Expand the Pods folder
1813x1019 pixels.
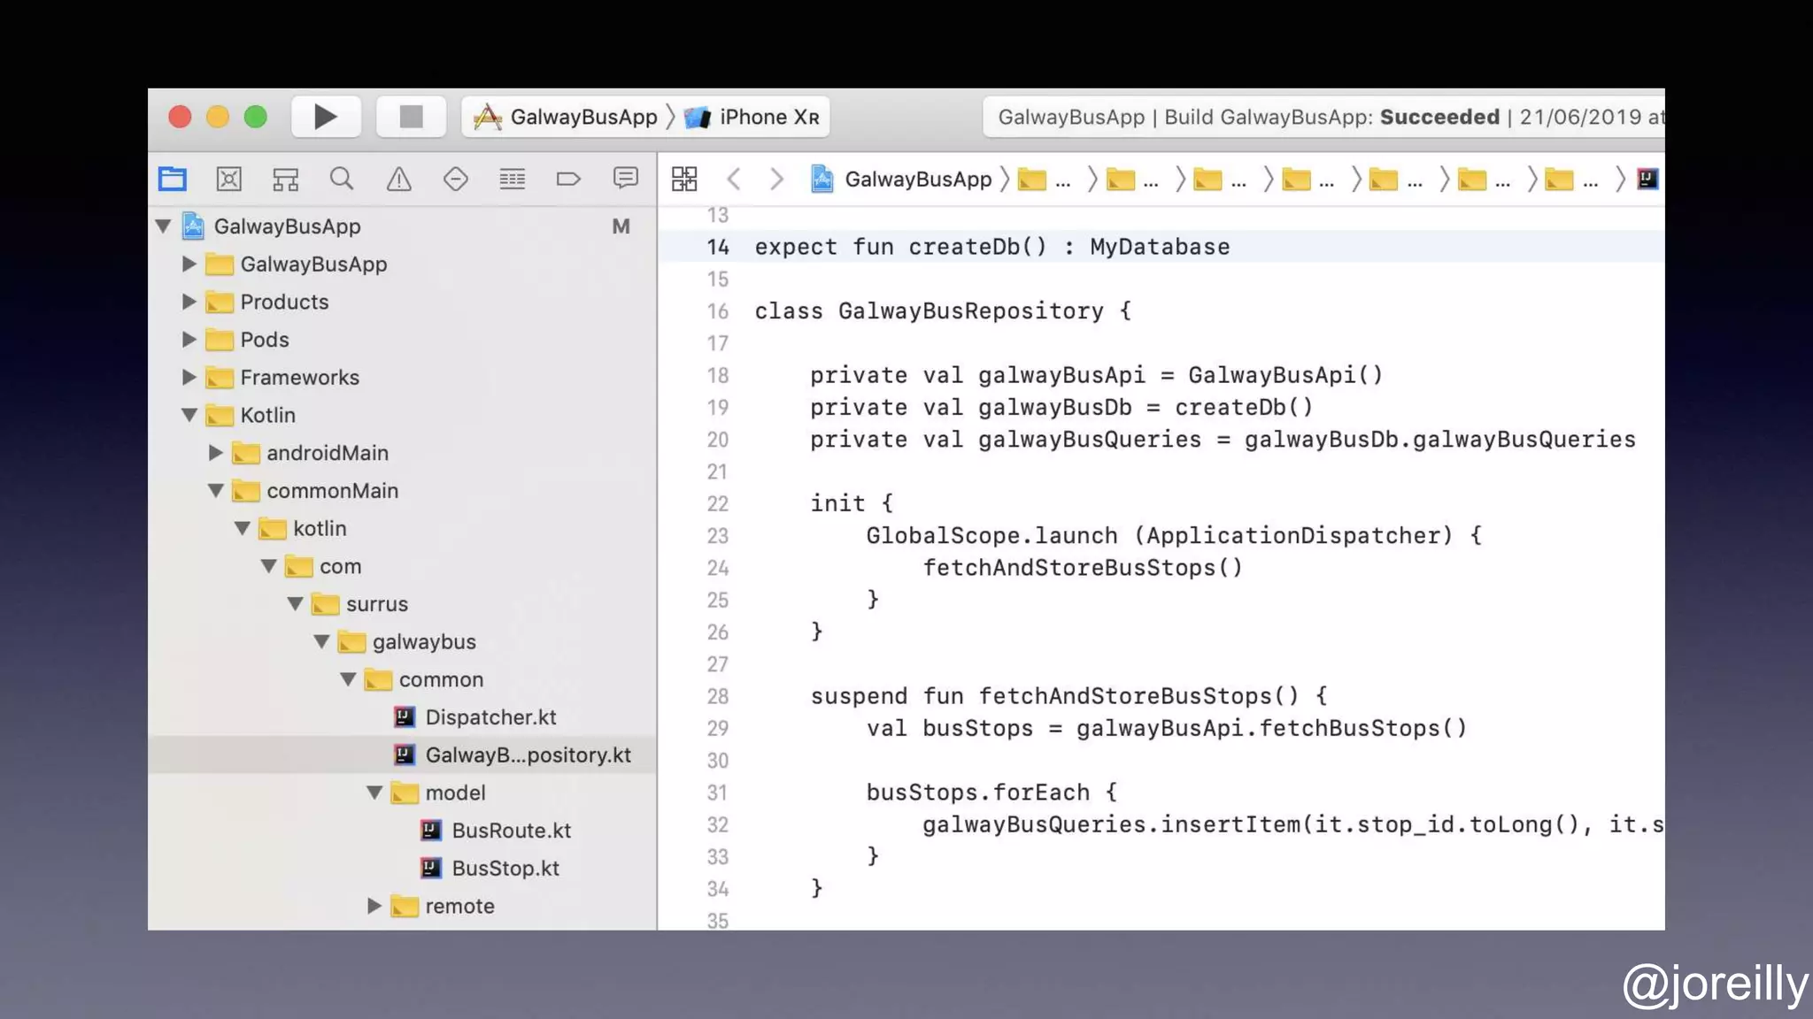click(189, 340)
